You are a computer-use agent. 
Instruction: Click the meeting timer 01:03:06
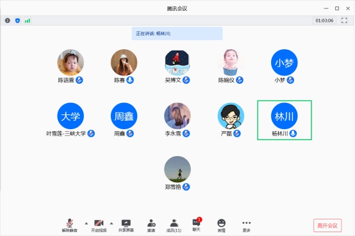click(x=324, y=20)
